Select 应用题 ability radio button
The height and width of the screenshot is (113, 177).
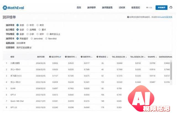(27, 30)
